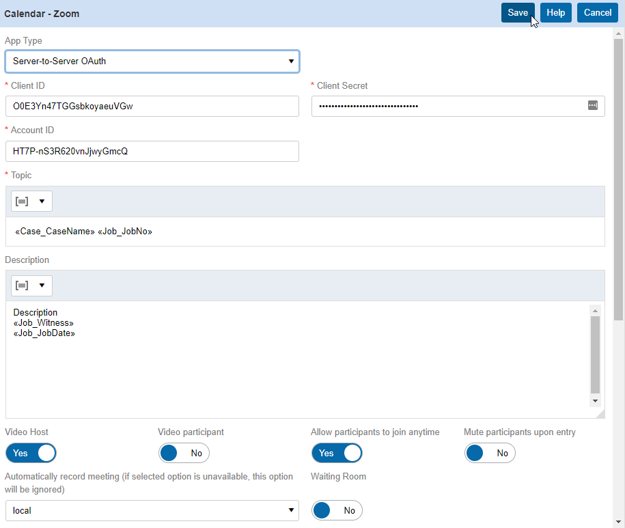Open the Topic merge field dropdown arrow
The height and width of the screenshot is (528, 625).
coord(42,202)
